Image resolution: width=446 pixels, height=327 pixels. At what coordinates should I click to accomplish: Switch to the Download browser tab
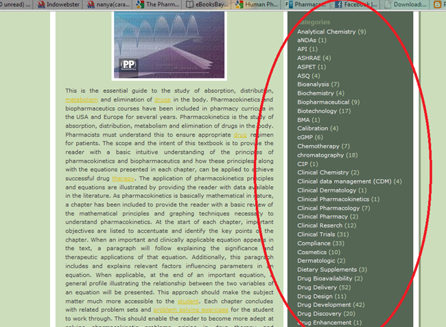point(405,5)
